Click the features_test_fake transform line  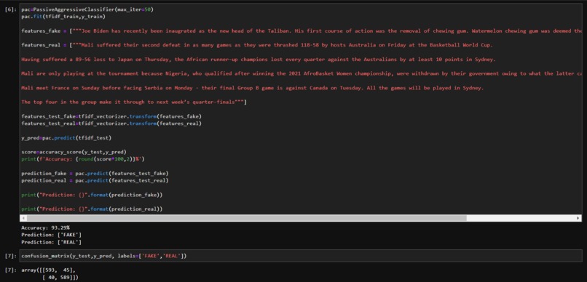coord(111,116)
